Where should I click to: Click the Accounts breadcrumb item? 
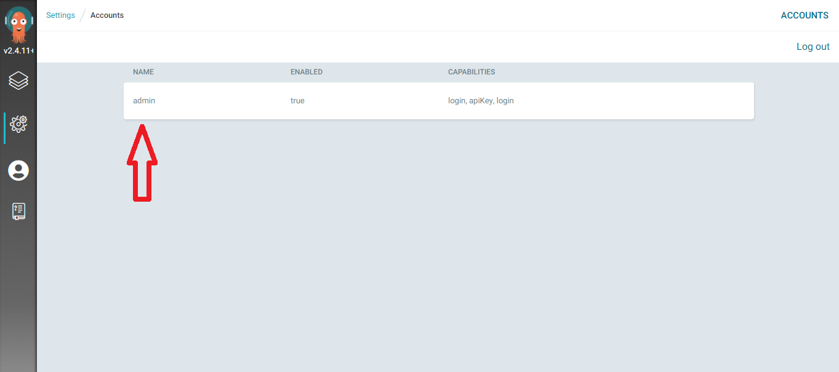(107, 15)
